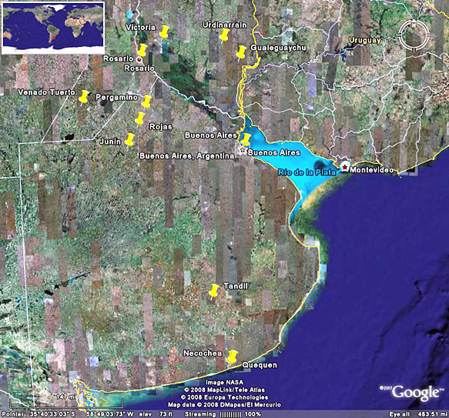
Task: Click the Rojas label text
Action: click(161, 126)
